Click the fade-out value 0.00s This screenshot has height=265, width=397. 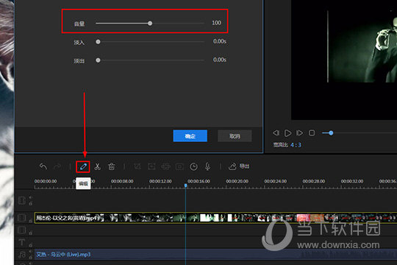click(220, 60)
